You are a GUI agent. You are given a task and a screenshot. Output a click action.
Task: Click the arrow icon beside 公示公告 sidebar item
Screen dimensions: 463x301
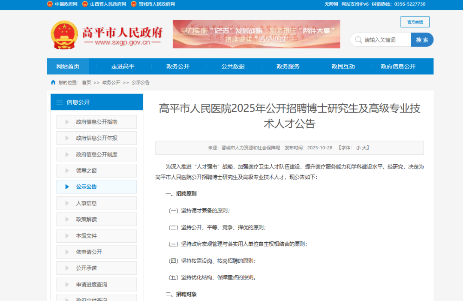[67, 187]
